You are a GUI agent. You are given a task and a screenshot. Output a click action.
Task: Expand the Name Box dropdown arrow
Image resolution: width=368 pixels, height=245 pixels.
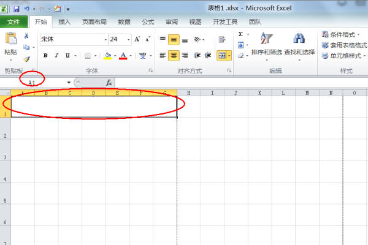tap(69, 82)
